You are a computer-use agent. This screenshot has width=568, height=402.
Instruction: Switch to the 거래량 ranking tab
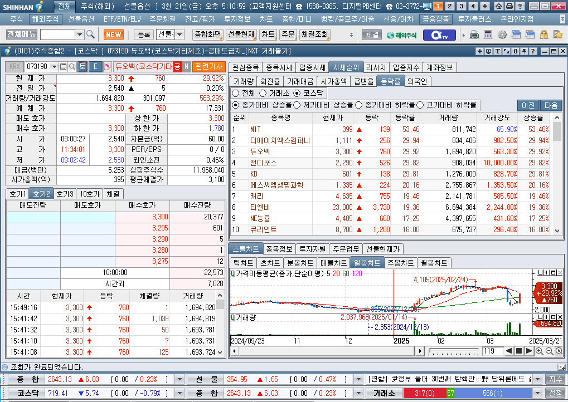coord(244,81)
